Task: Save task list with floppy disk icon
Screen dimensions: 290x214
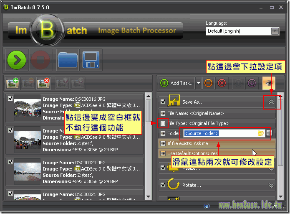Action: 91,60
